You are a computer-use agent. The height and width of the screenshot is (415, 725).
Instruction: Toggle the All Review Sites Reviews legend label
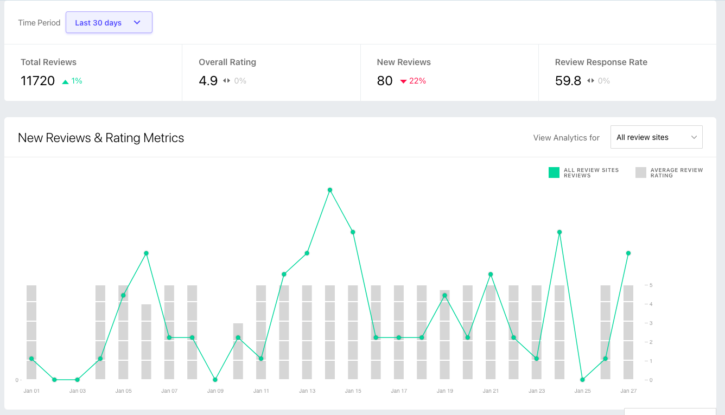pos(591,173)
